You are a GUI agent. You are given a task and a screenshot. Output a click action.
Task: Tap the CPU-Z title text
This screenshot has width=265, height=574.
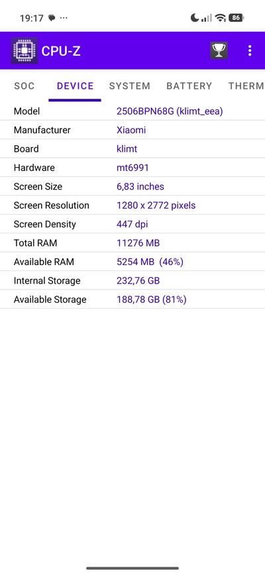click(x=61, y=51)
